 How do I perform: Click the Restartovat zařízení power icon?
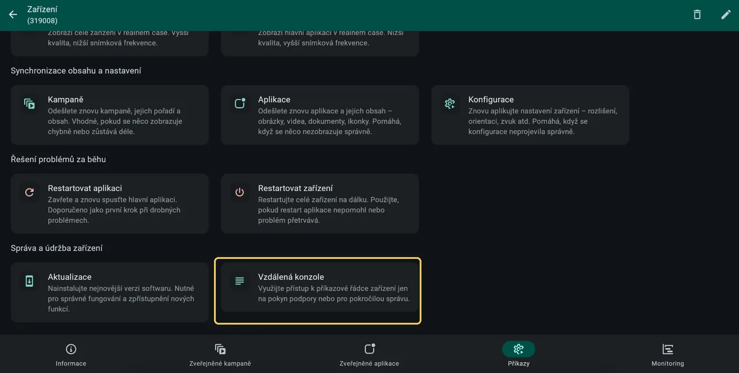240,192
